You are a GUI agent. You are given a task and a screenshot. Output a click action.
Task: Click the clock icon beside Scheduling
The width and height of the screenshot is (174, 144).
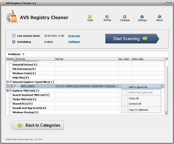14,42
